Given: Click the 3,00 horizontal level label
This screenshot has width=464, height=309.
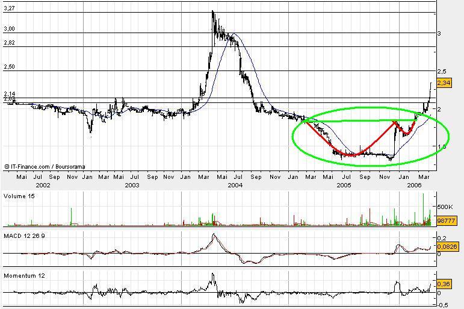Looking at the screenshot, I should 9,29.
